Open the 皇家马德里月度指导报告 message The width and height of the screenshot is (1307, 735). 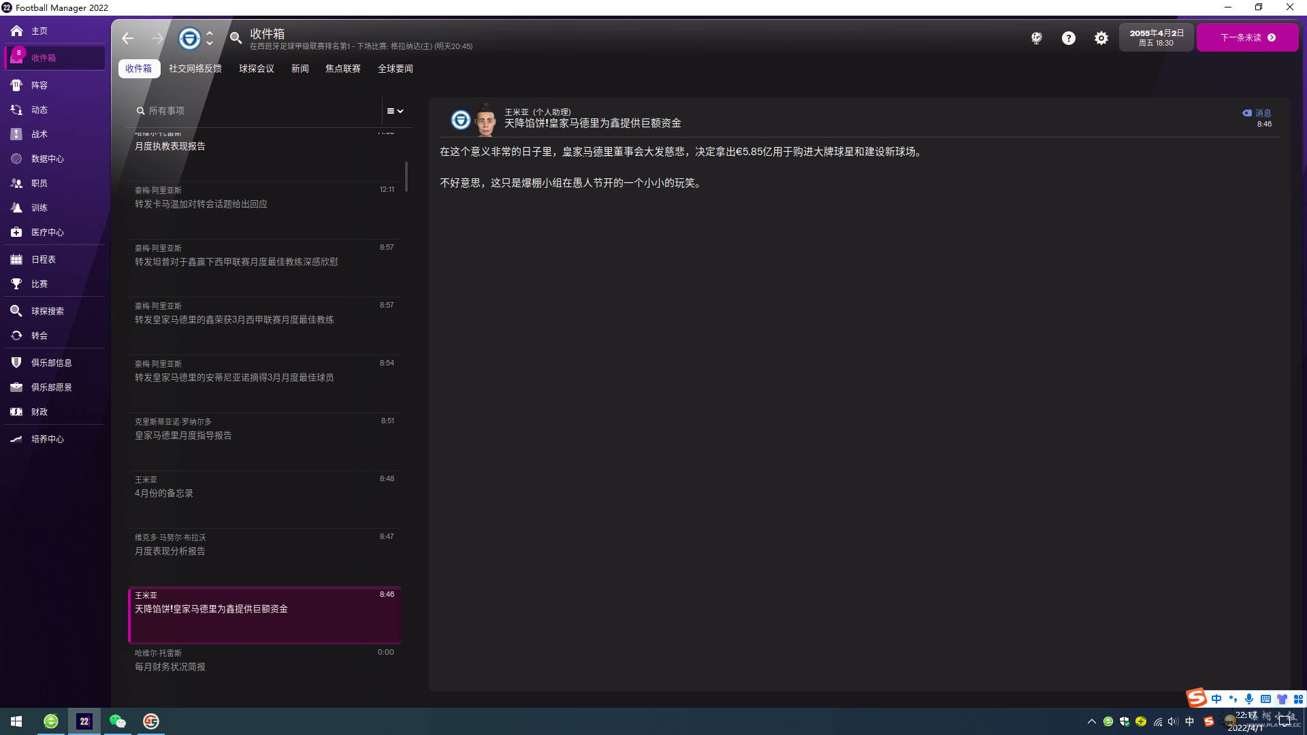(x=265, y=441)
